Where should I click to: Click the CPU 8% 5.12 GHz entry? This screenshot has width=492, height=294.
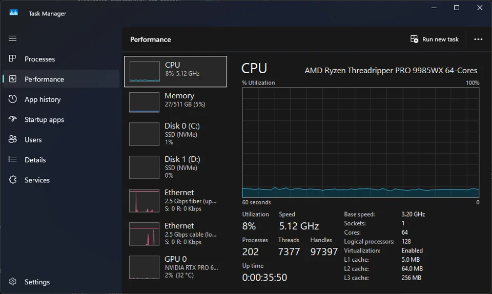pyautogui.click(x=175, y=72)
